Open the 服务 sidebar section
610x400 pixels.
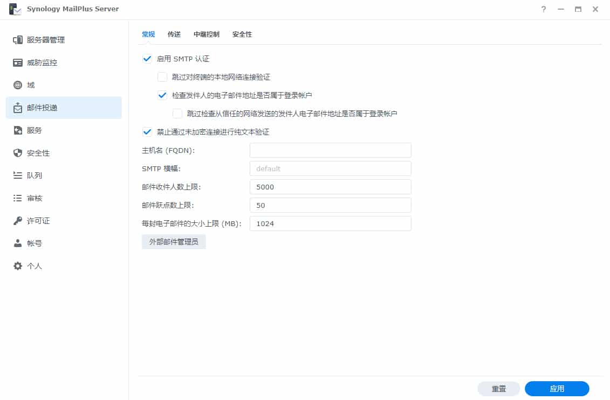(x=36, y=130)
